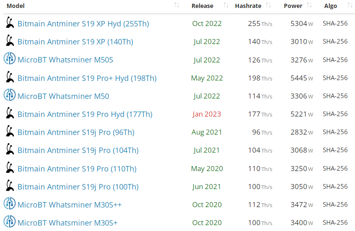Click the Bitmain logo beside S19 Pro (110Th)
Image resolution: width=355 pixels, height=231 pixels.
10,167
